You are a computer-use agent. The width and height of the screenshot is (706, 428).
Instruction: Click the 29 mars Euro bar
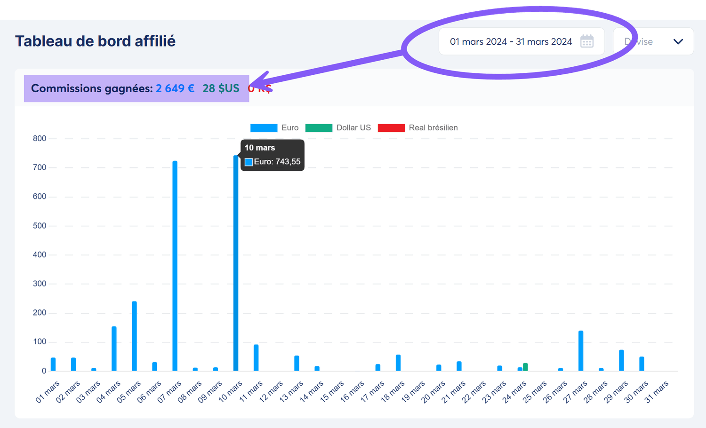[x=621, y=360]
